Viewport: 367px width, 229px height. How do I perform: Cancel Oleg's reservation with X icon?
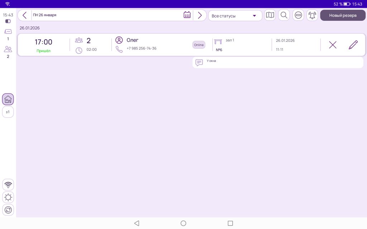(333, 45)
